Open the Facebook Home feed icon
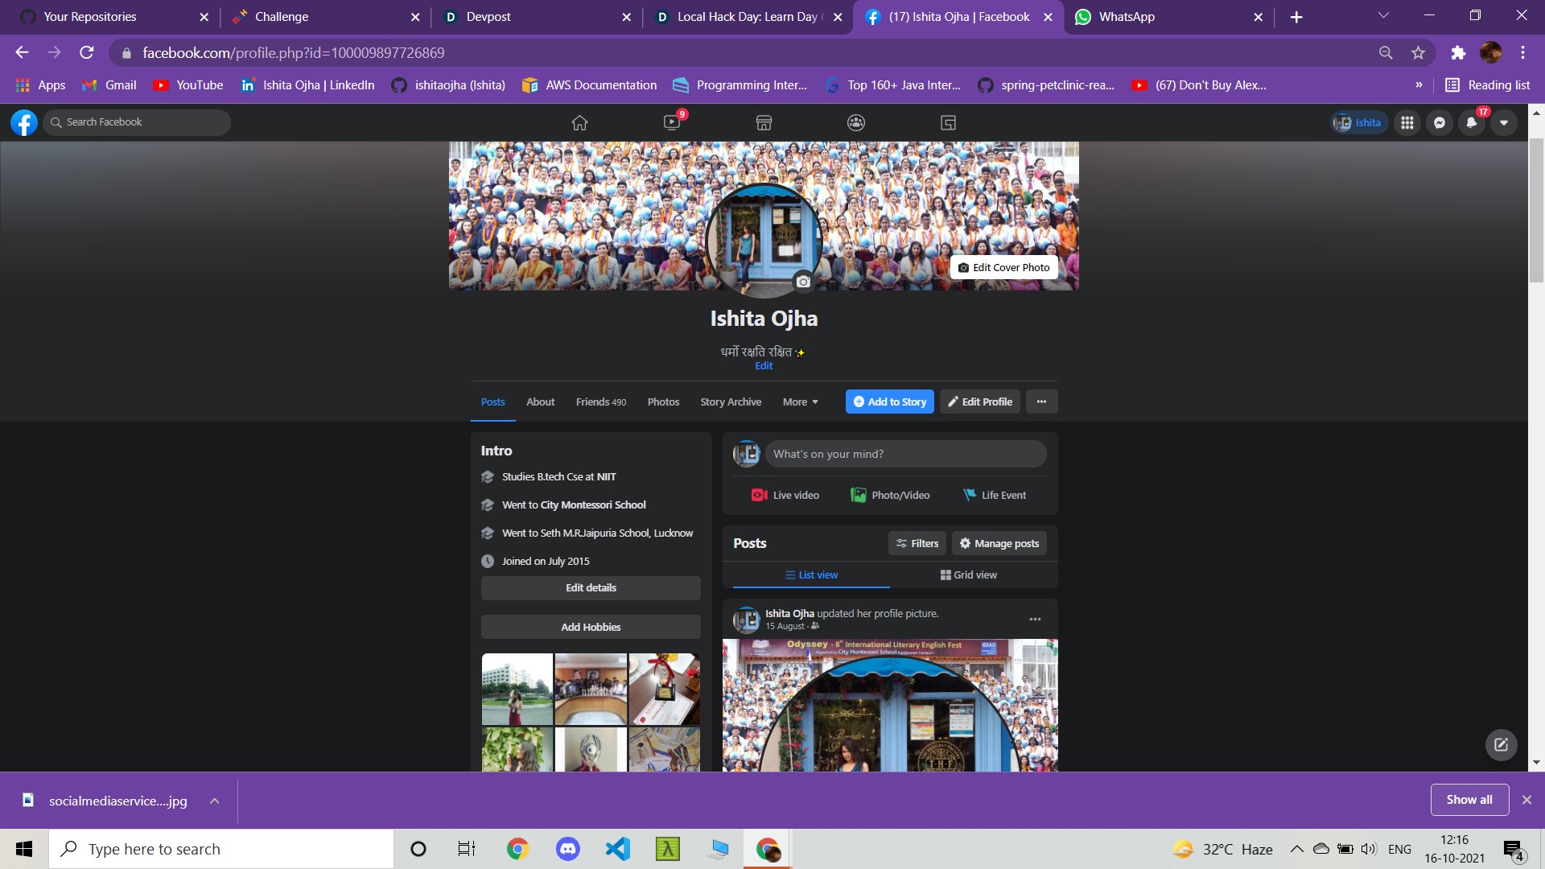The height and width of the screenshot is (869, 1545). point(579,122)
